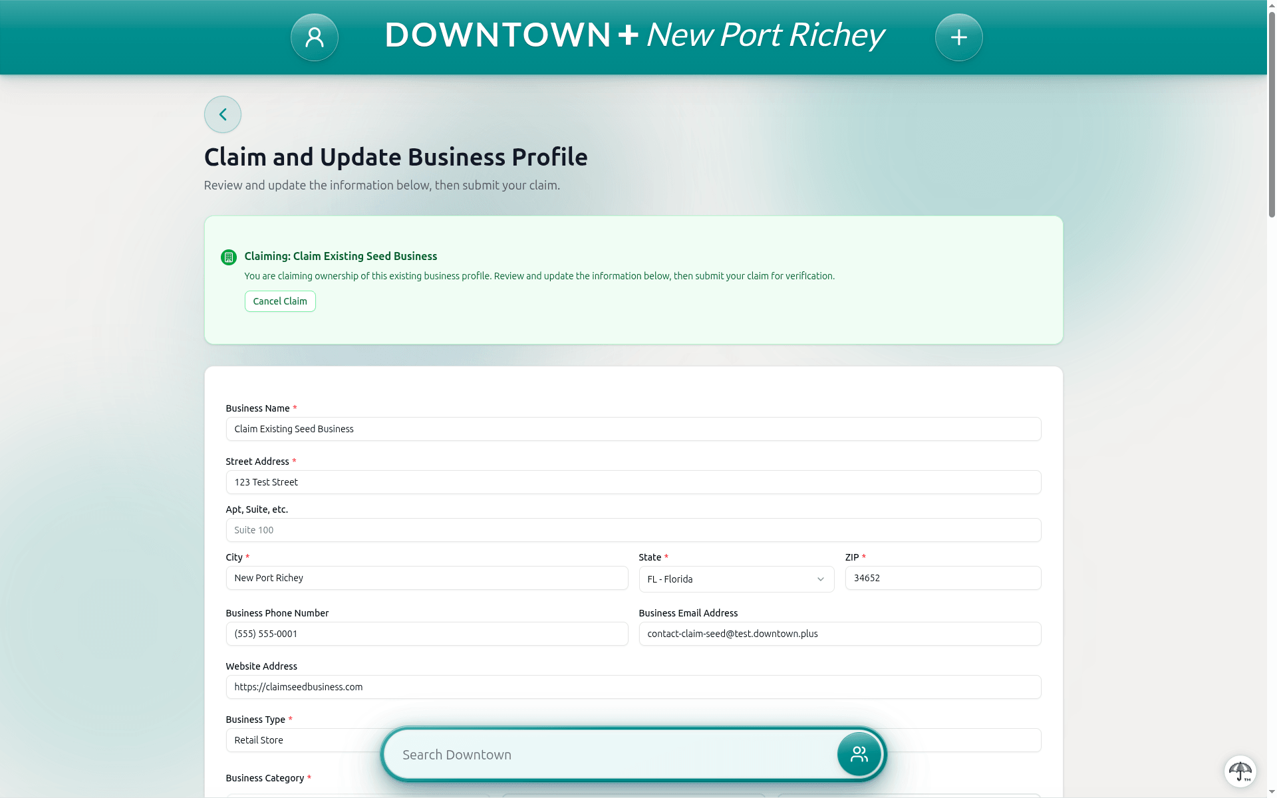Click the scroll down arrow of scrollbar
This screenshot has width=1277, height=798.
1272,793
